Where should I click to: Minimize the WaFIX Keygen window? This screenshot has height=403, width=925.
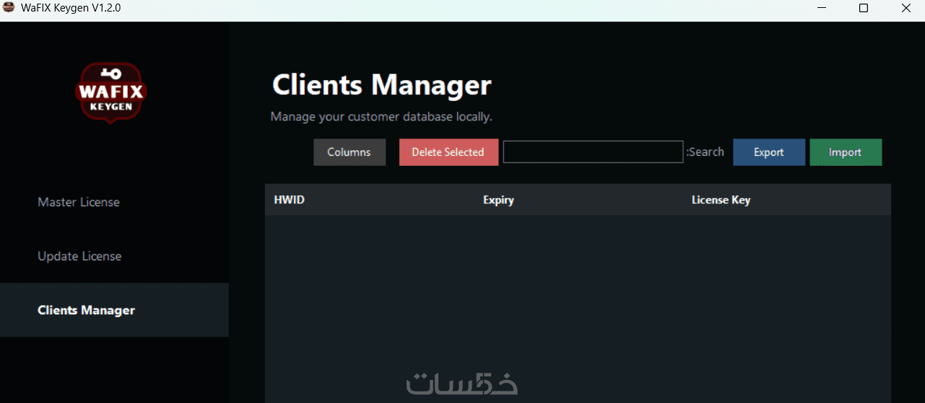point(822,9)
